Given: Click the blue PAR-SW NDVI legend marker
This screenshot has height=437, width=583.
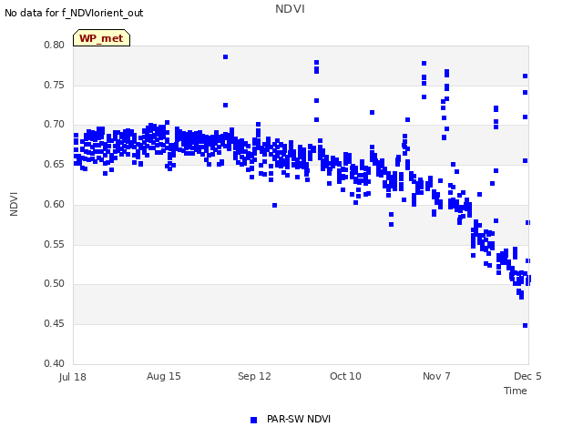Looking at the screenshot, I should (253, 420).
